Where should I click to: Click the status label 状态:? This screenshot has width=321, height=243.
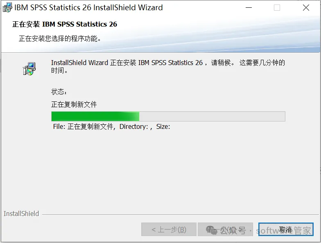59,92
